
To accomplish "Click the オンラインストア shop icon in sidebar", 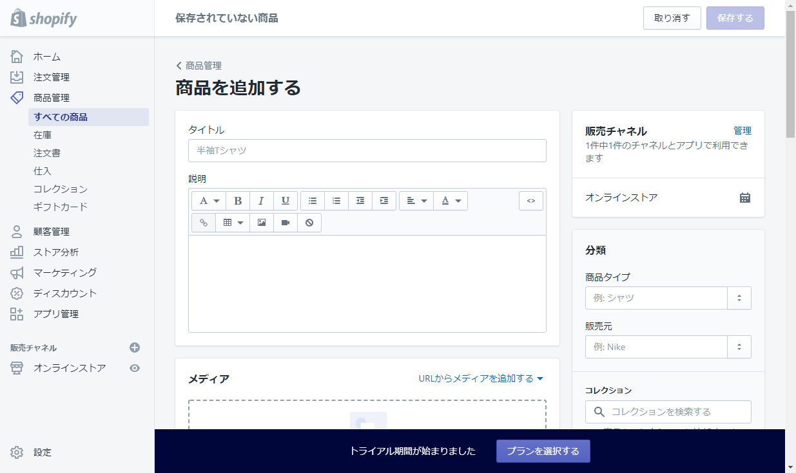I will (x=17, y=368).
